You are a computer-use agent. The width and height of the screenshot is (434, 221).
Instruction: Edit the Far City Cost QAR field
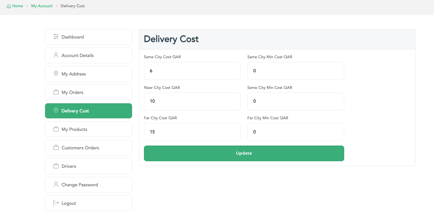pyautogui.click(x=192, y=132)
